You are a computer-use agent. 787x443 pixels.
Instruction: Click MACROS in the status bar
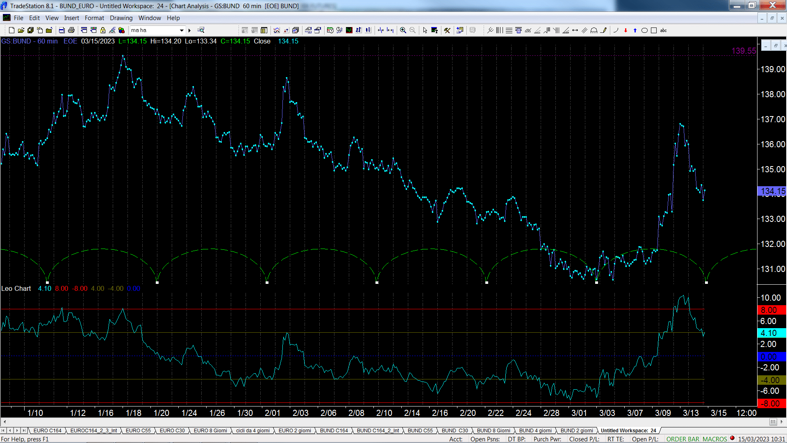(x=715, y=439)
